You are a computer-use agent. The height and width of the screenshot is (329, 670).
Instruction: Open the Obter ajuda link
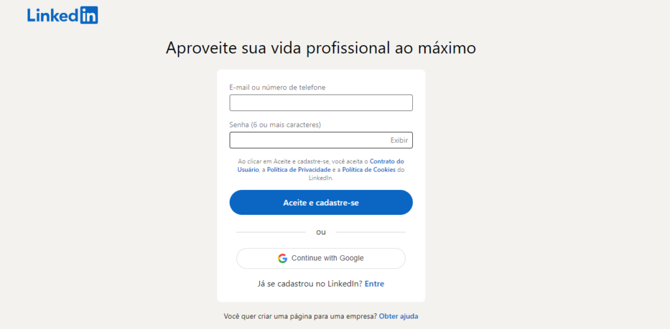398,316
